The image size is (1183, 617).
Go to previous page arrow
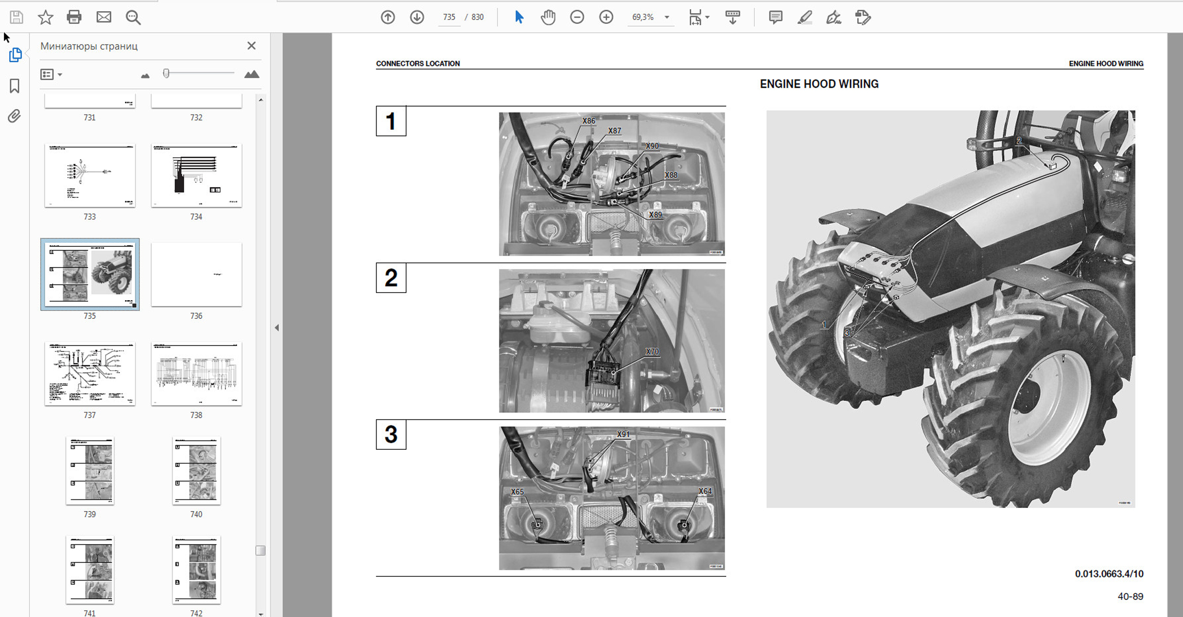[388, 17]
